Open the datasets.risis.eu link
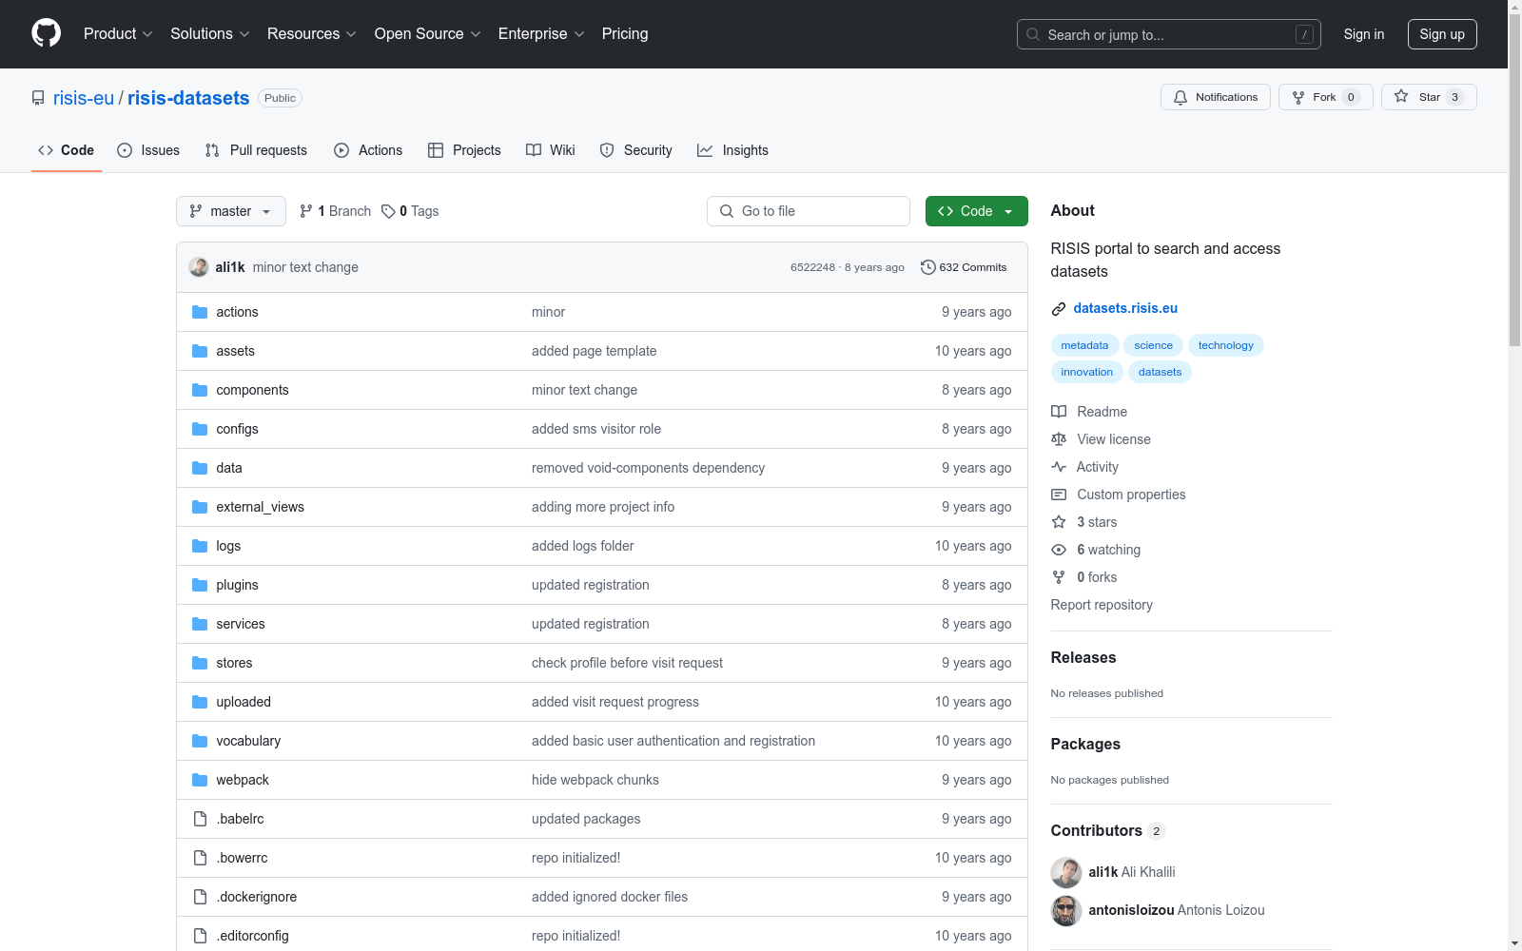Image resolution: width=1522 pixels, height=951 pixels. pyautogui.click(x=1125, y=308)
